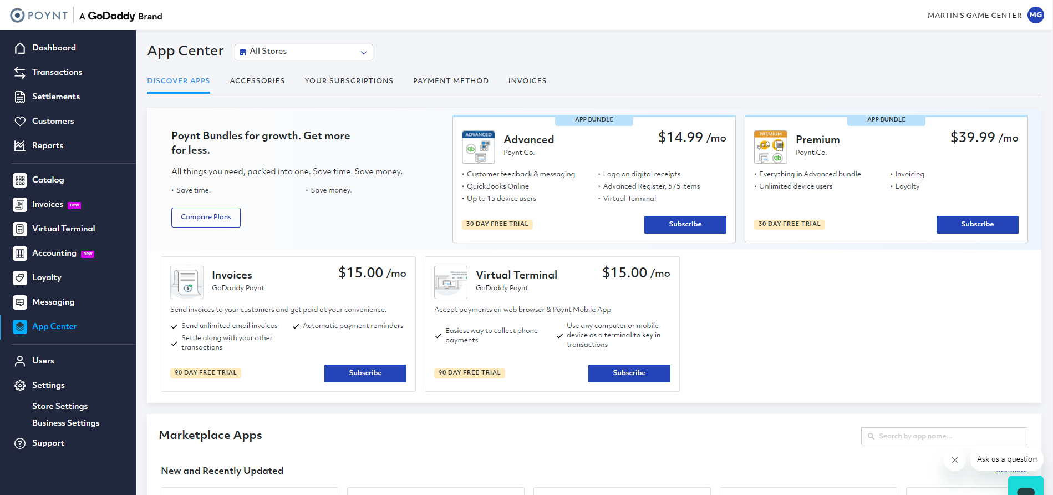Viewport: 1053px width, 495px height.
Task: Click the Premium bundle title
Action: (x=818, y=140)
